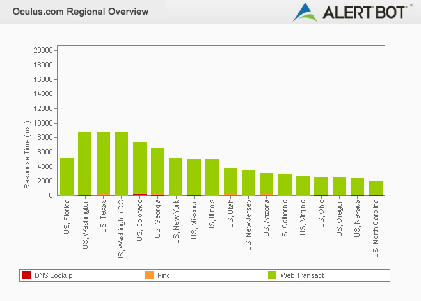Select the US, Colorado bar

[x=139, y=169]
